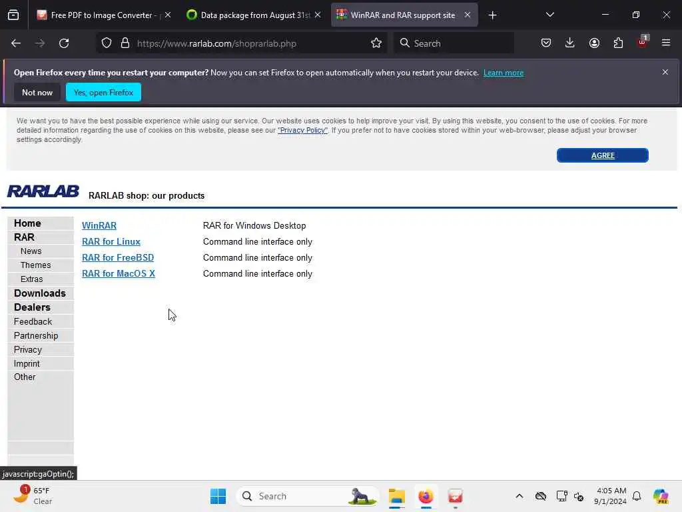The width and height of the screenshot is (682, 512).
Task: Close the Data package tab
Action: click(318, 15)
